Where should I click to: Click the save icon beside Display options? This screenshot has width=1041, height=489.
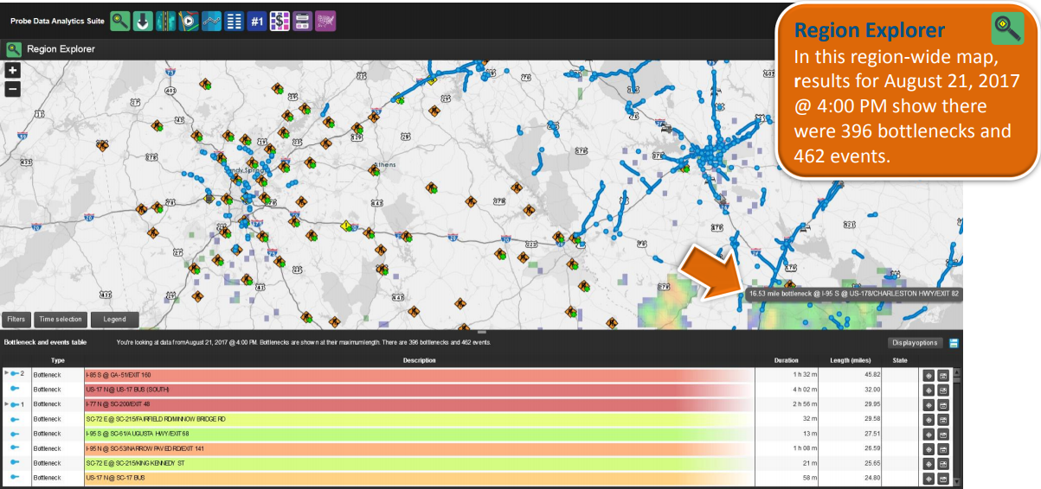954,343
